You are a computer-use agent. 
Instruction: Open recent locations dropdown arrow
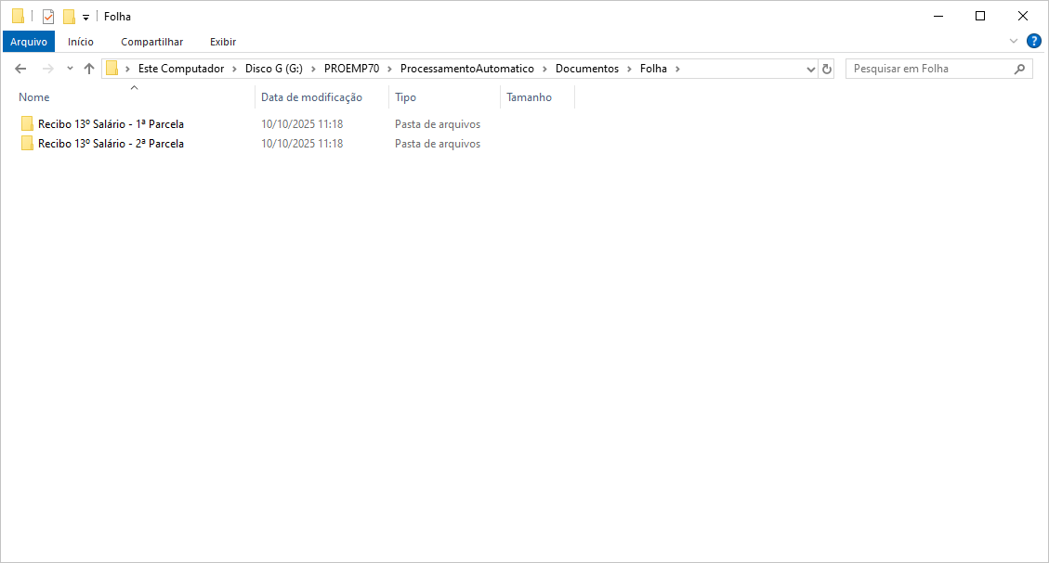click(70, 69)
